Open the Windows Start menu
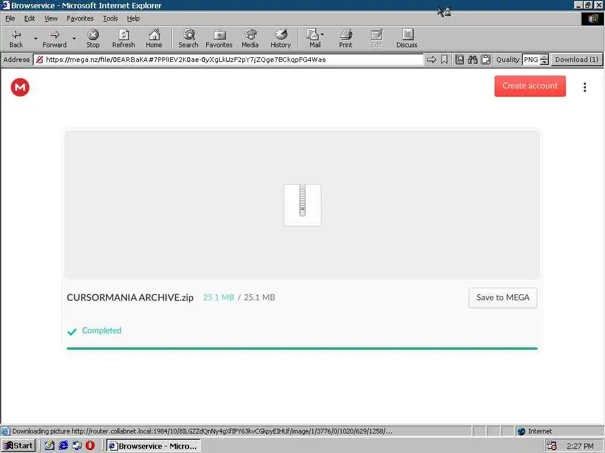Image resolution: width=605 pixels, height=453 pixels. [x=18, y=446]
